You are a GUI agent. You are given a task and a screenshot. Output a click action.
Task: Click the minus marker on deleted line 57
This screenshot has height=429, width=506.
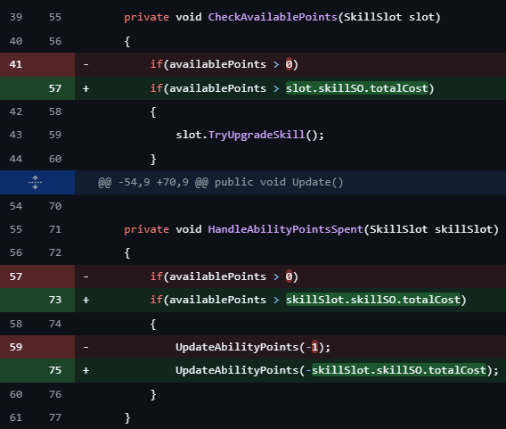[x=86, y=276]
